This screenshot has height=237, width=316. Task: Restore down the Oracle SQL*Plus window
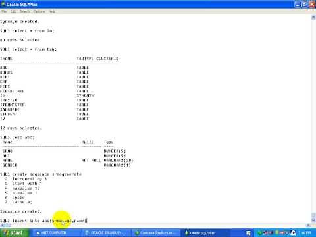pyautogui.click(x=305, y=4)
